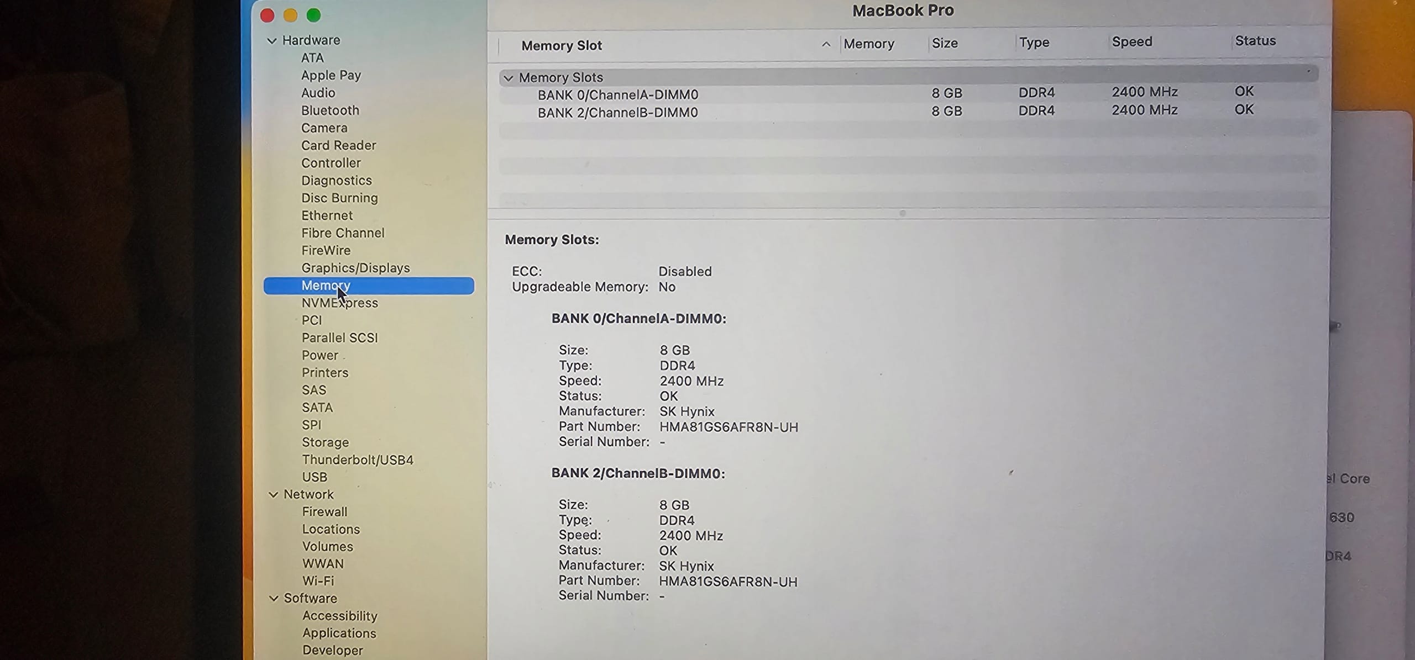
Task: Select PCI in the sidebar
Action: pyautogui.click(x=311, y=320)
